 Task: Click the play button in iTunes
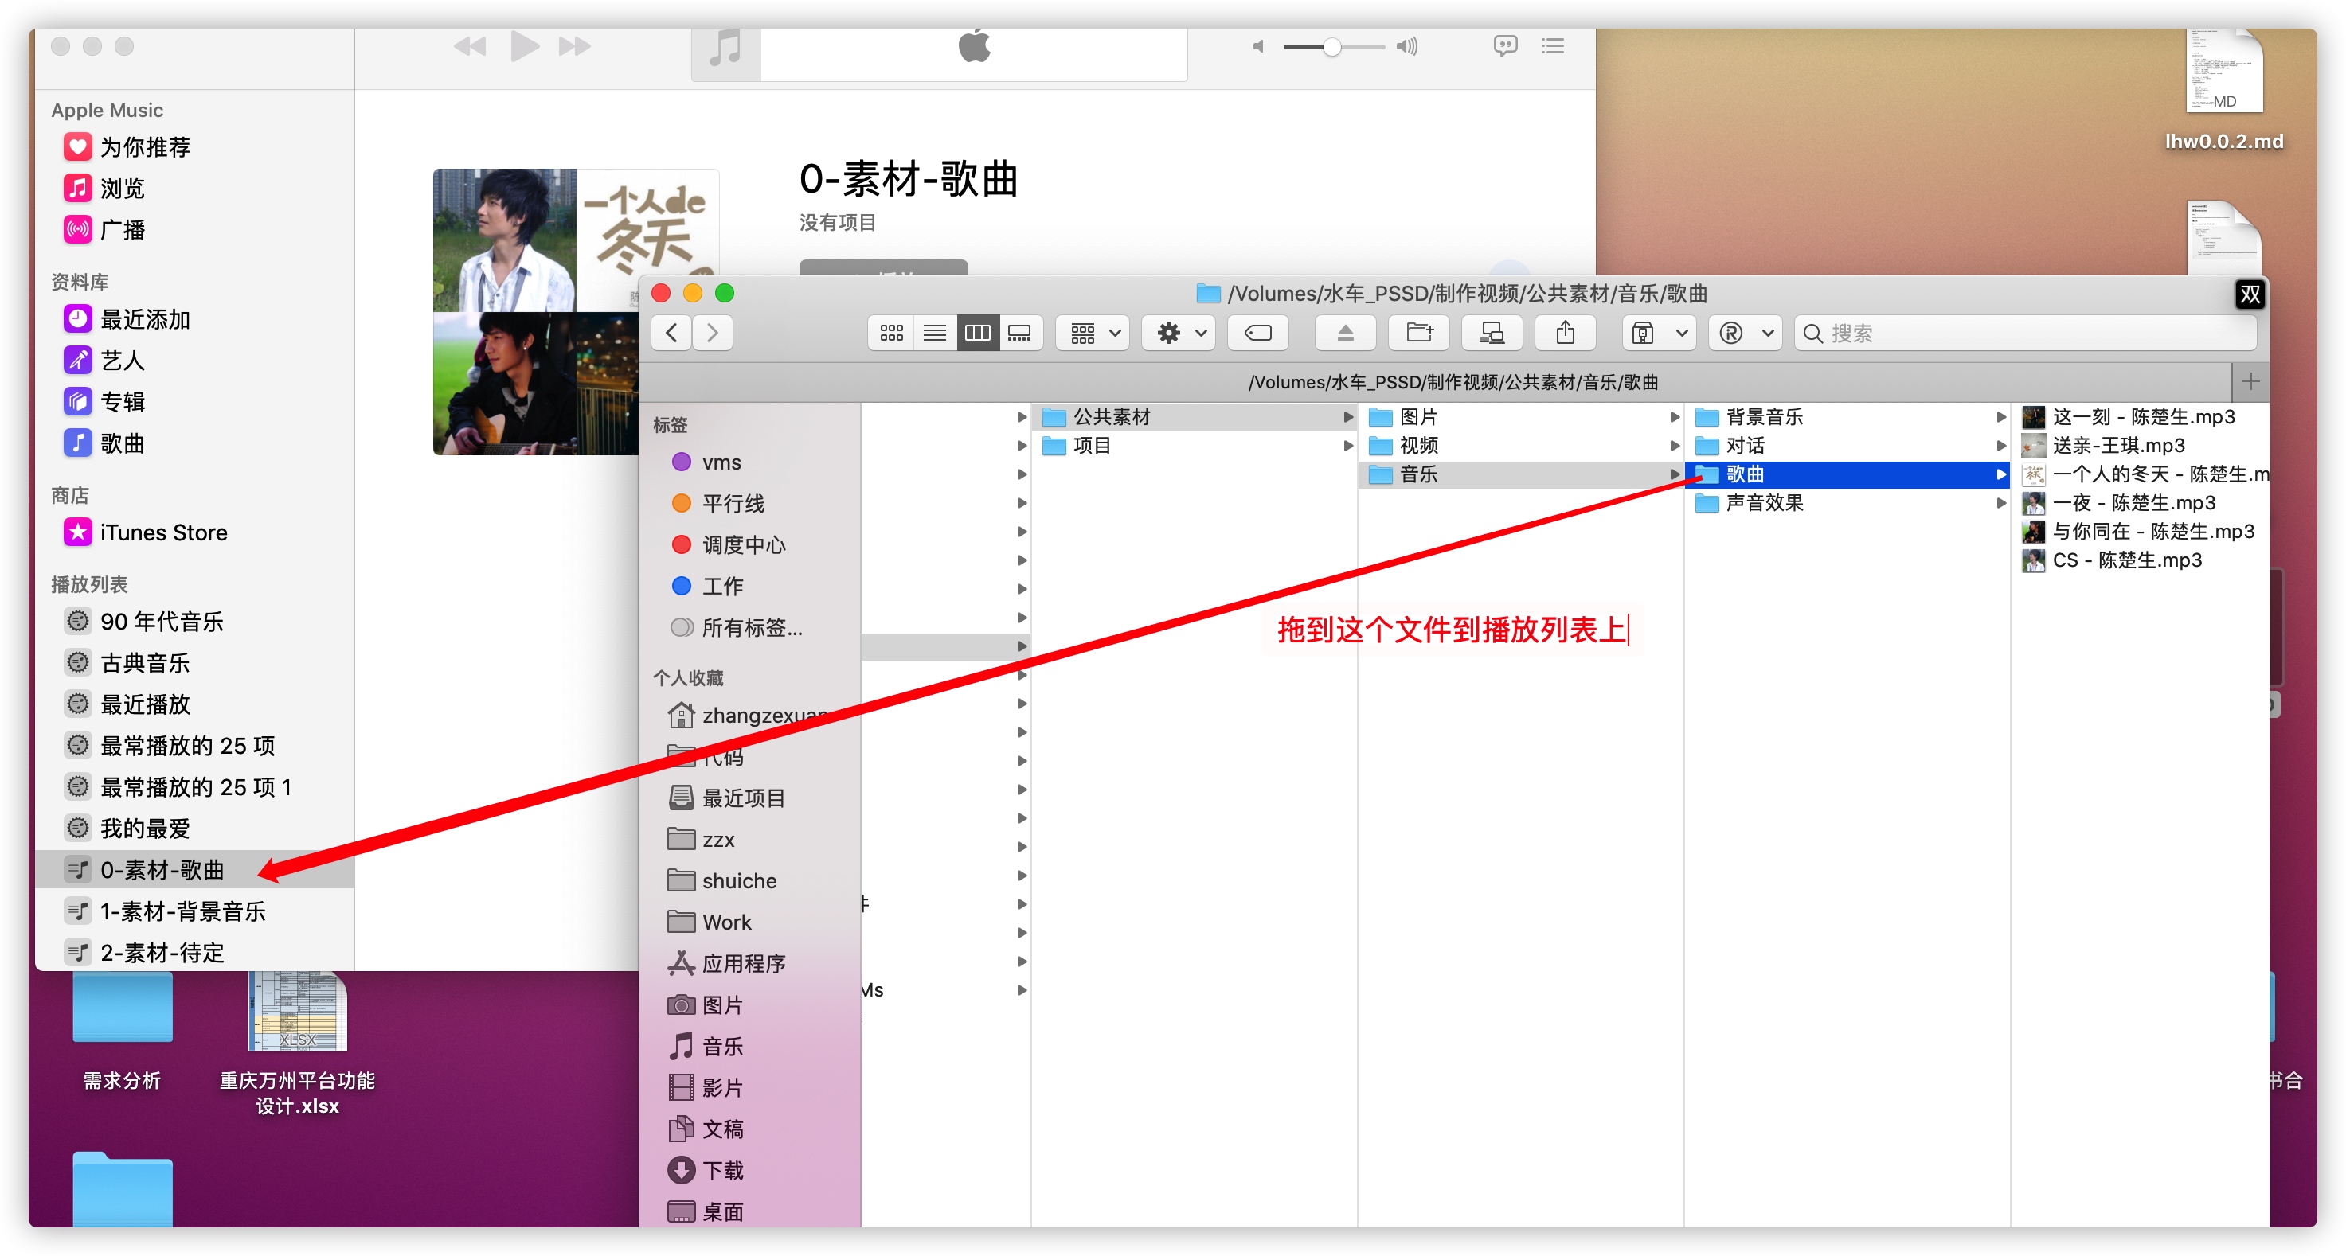(524, 45)
